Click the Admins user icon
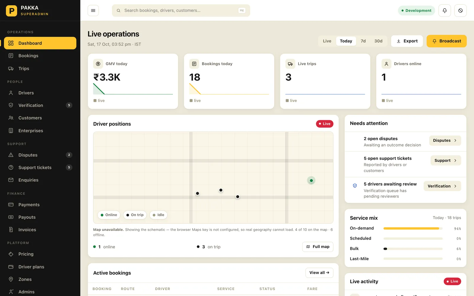Image resolution: width=474 pixels, height=296 pixels. pos(11,292)
